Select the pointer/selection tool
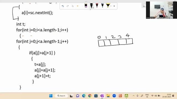The width and height of the screenshot is (177, 99). (x=73, y=6)
